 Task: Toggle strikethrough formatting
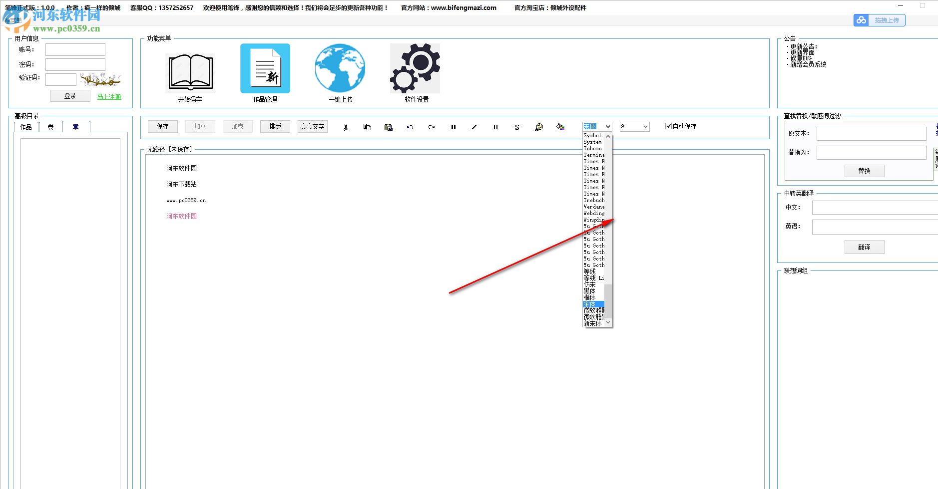click(517, 127)
